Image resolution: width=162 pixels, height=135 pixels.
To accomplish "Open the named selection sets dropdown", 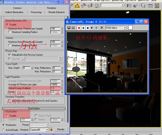I will (x=123, y=5).
